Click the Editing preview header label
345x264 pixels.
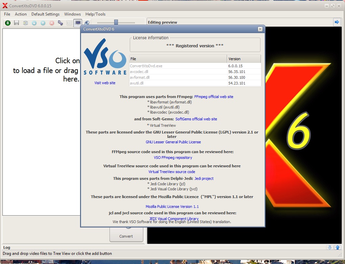click(x=163, y=22)
